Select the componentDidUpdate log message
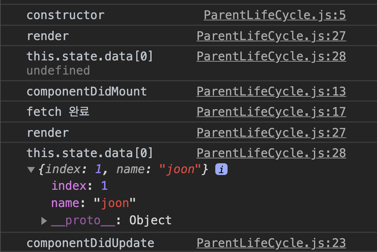This screenshot has height=252, width=377. pos(90,243)
